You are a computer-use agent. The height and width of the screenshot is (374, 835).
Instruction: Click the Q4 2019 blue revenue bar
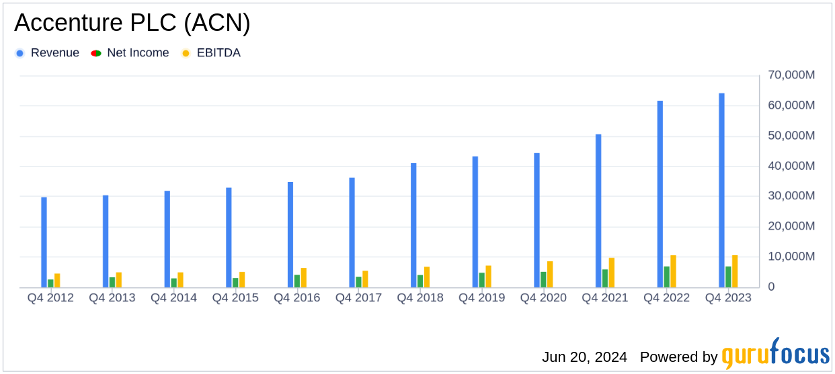(475, 222)
